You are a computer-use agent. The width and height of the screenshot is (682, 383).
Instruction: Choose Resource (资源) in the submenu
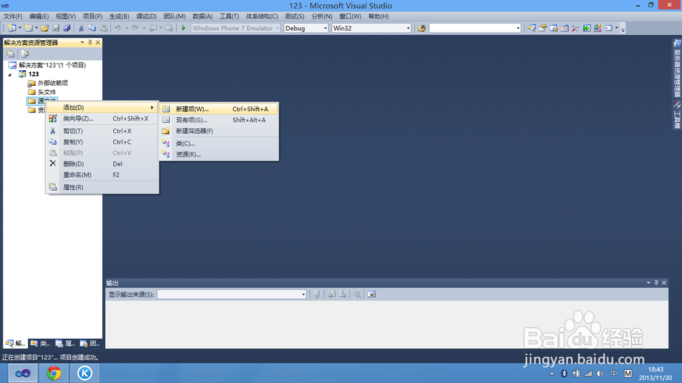pos(219,154)
